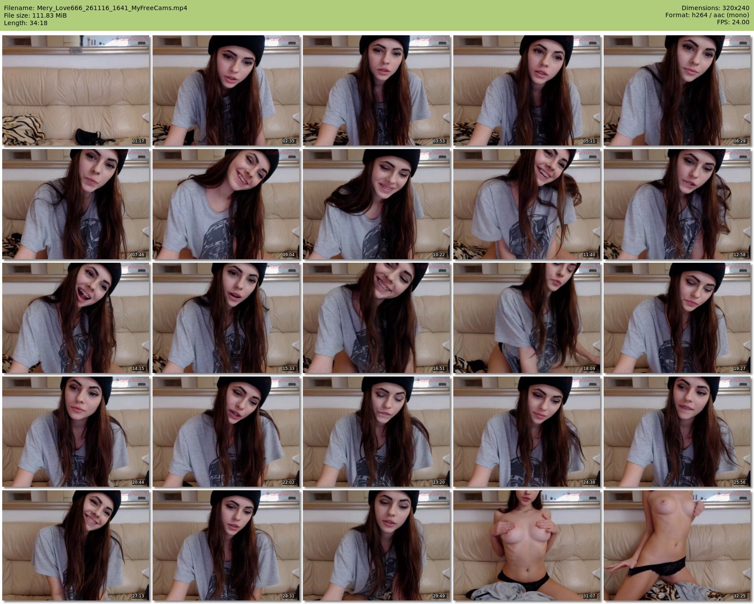Viewport: 754px width, 604px height.
Task: Click the frame at 27:13
Action: pyautogui.click(x=75, y=545)
